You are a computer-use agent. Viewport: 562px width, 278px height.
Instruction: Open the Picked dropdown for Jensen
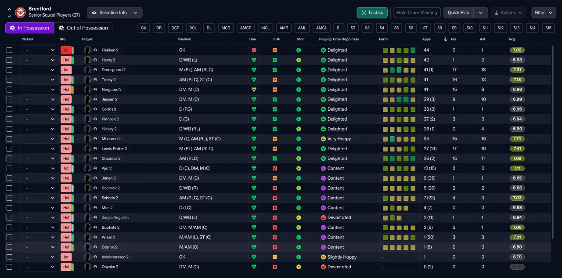tap(40, 99)
